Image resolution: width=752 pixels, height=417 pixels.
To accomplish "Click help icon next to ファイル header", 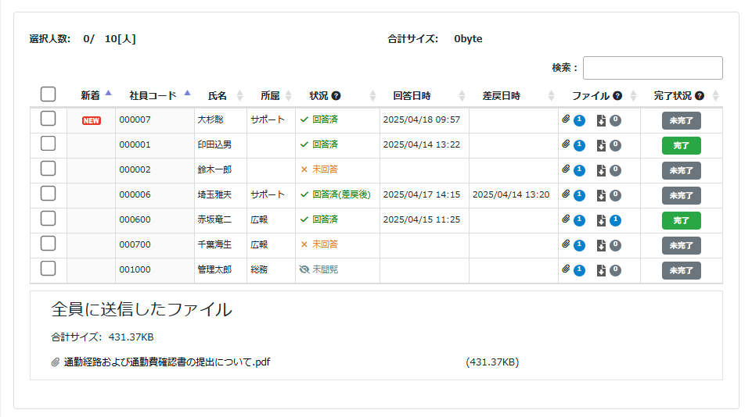I will click(617, 96).
